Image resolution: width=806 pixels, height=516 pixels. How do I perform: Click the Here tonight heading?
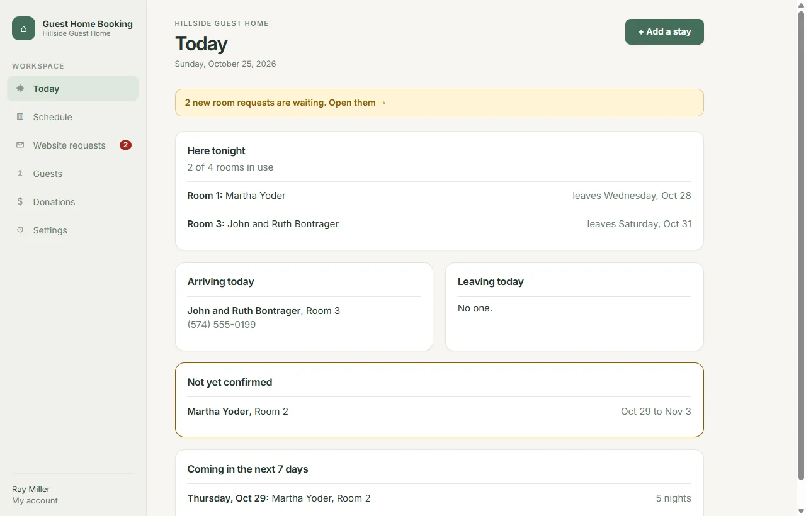click(x=216, y=150)
